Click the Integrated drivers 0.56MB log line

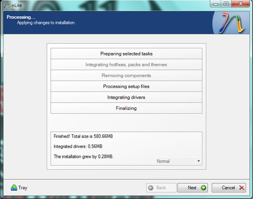pos(78,146)
